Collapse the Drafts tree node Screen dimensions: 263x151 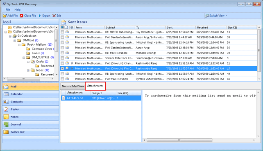28,62
